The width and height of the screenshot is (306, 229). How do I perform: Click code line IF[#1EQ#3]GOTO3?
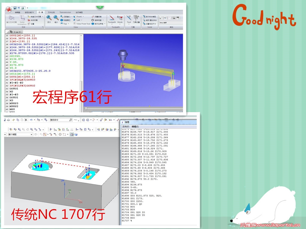(22, 80)
